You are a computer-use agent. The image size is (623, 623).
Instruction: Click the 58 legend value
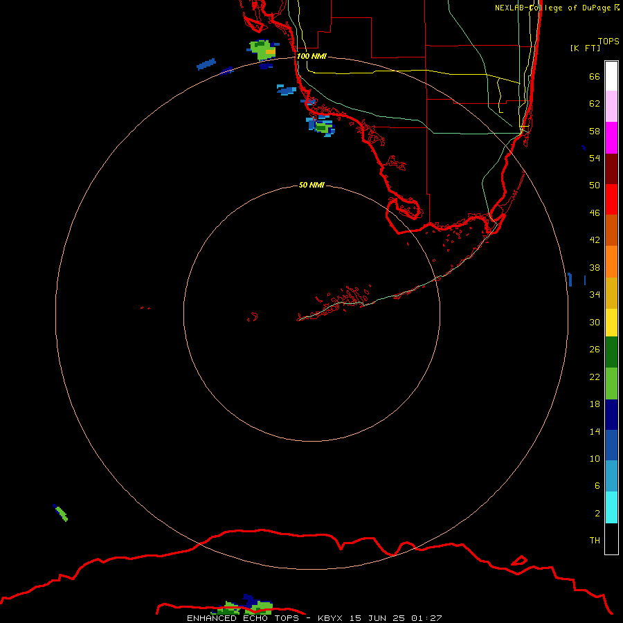[595, 131]
